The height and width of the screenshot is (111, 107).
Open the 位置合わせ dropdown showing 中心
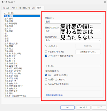73,40
